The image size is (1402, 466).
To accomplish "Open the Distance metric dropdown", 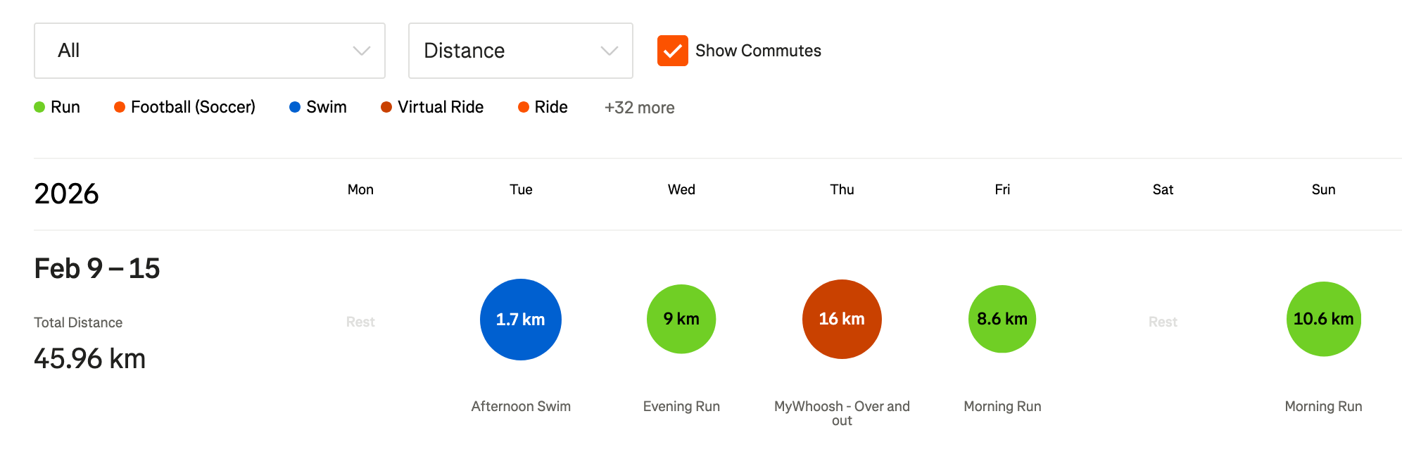I will click(520, 51).
